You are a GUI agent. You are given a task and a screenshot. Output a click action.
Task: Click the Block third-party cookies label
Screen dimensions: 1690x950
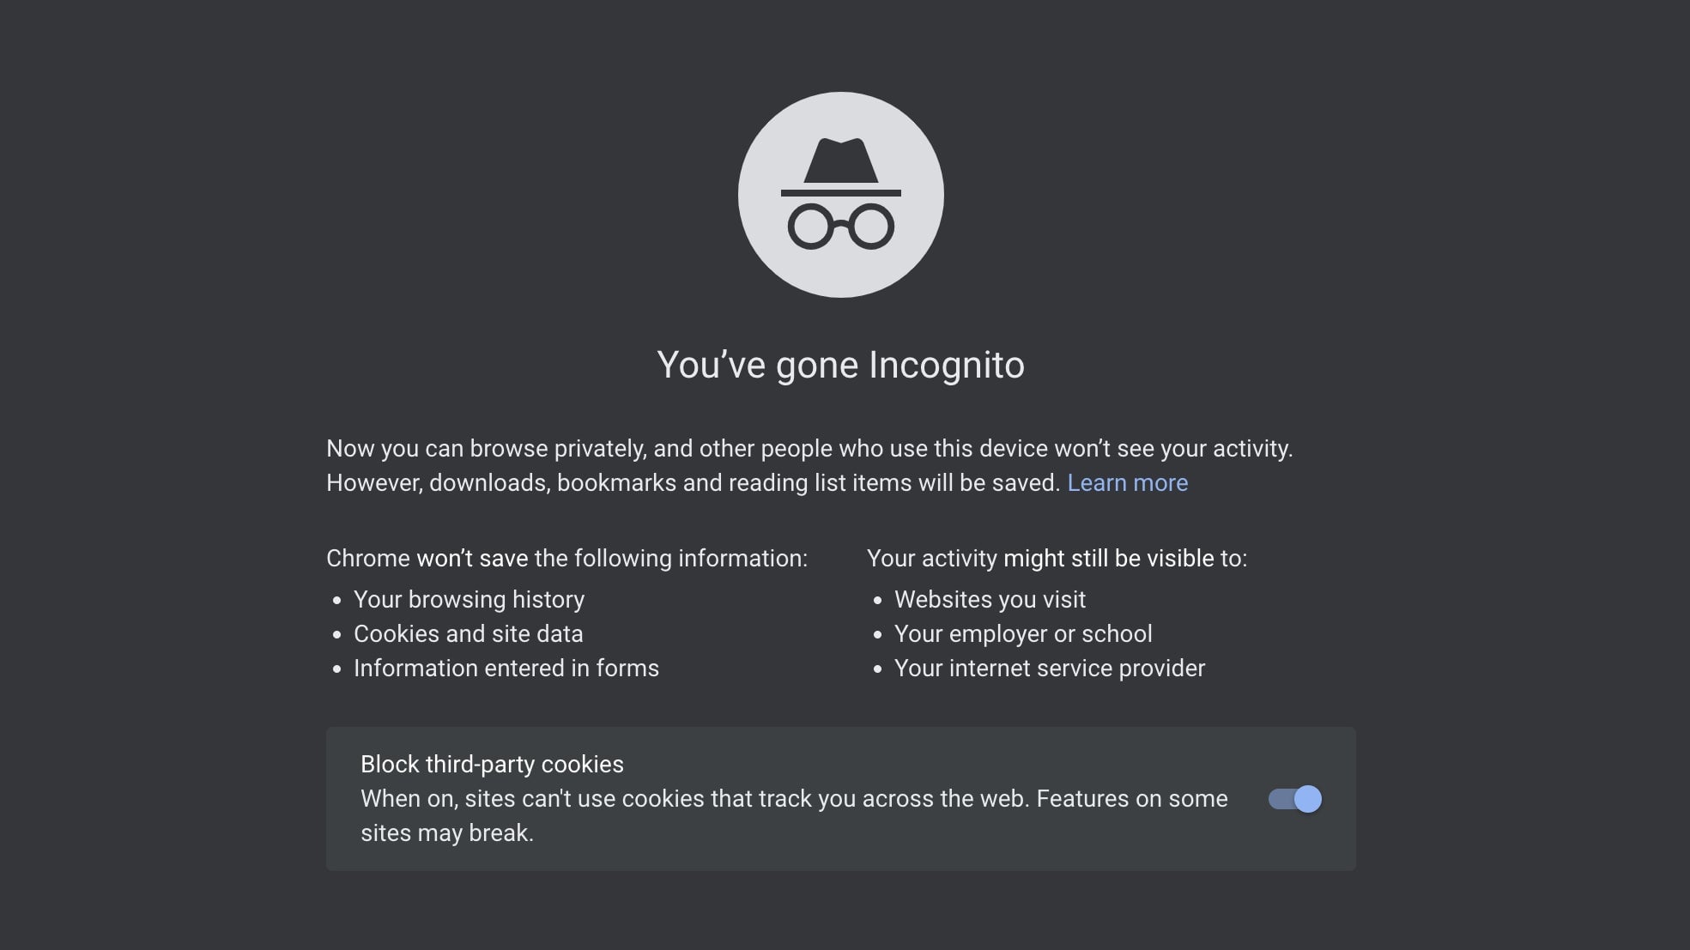point(492,764)
